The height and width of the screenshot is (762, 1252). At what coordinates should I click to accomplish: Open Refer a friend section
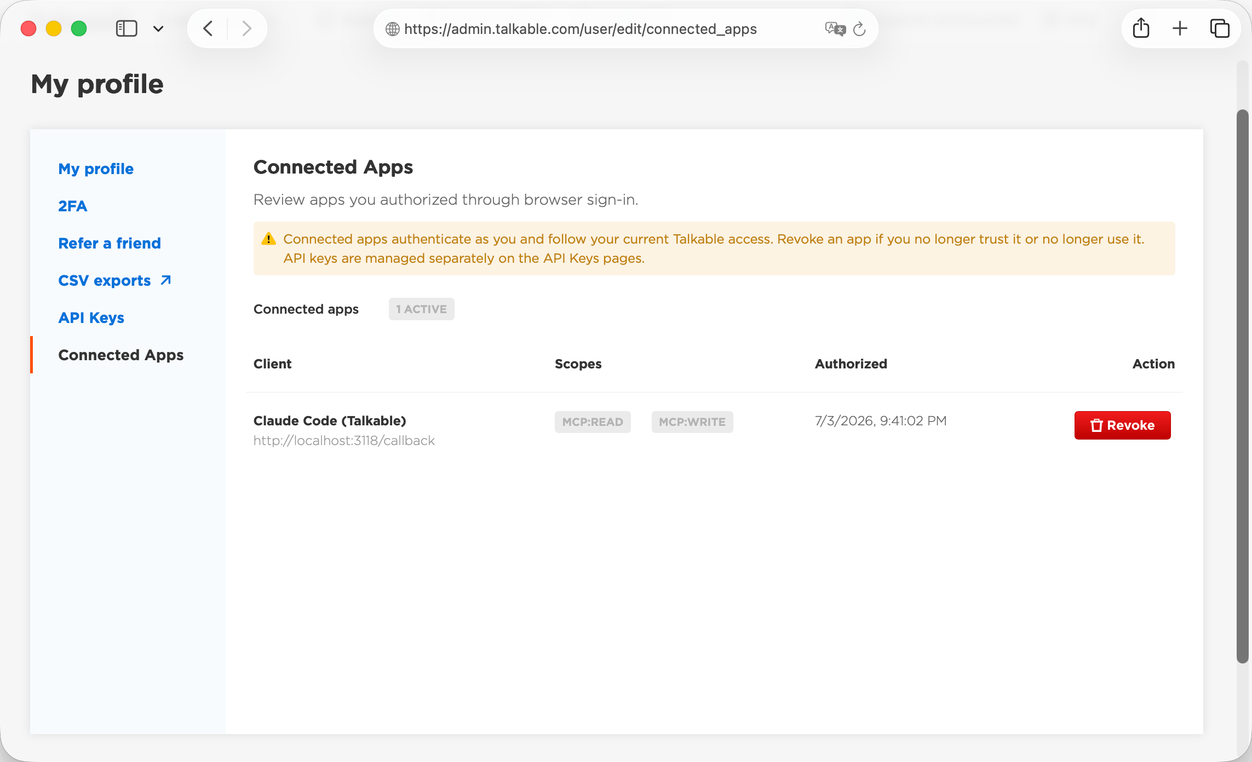pyautogui.click(x=110, y=243)
